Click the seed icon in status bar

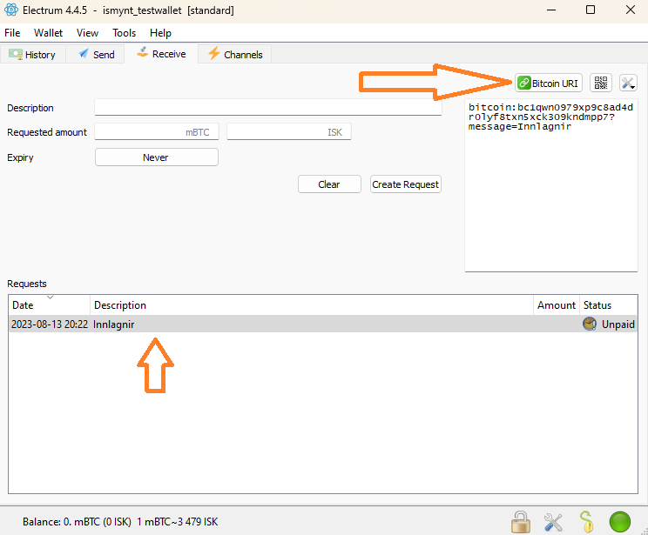[x=586, y=522]
